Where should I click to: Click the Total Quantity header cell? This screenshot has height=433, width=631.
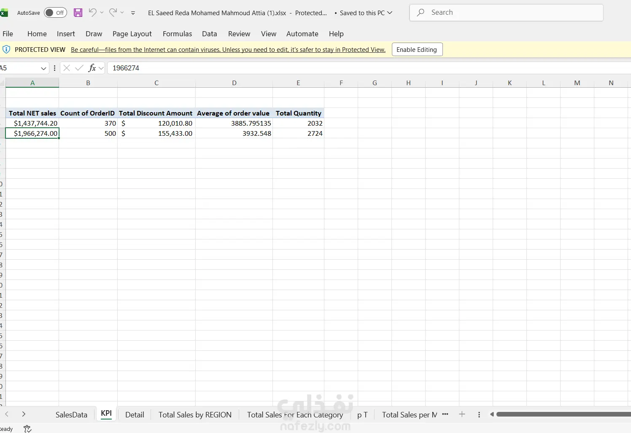(298, 113)
